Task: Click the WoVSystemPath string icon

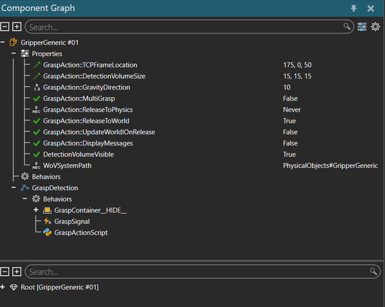Action: [36, 166]
